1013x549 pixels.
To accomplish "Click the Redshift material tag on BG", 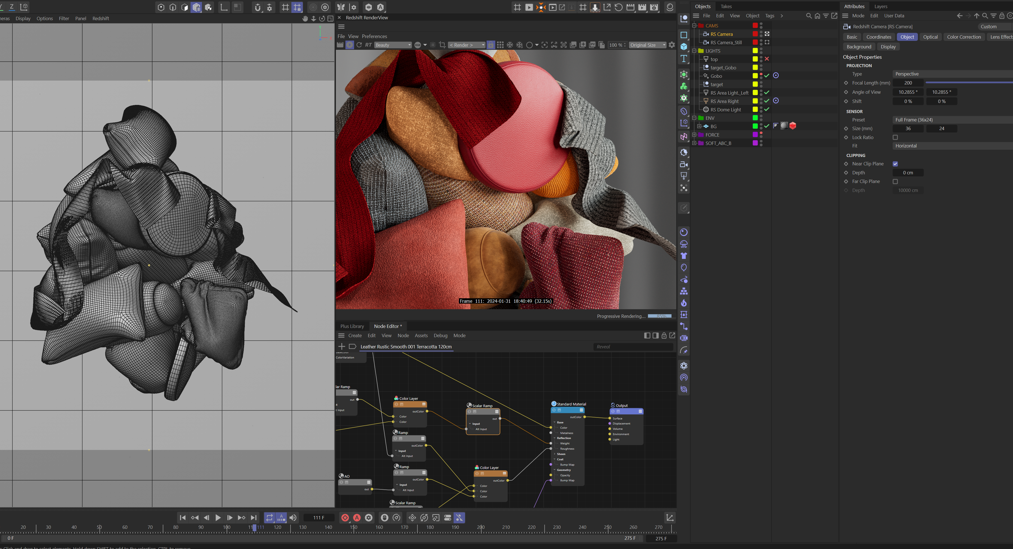I will pyautogui.click(x=784, y=126).
